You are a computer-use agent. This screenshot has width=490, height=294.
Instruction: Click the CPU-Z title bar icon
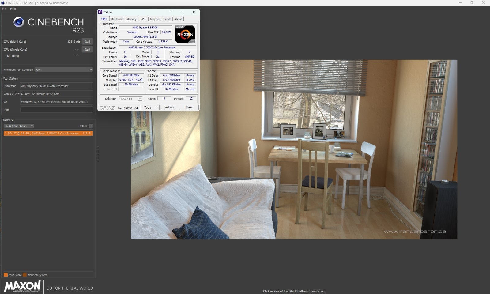point(100,12)
